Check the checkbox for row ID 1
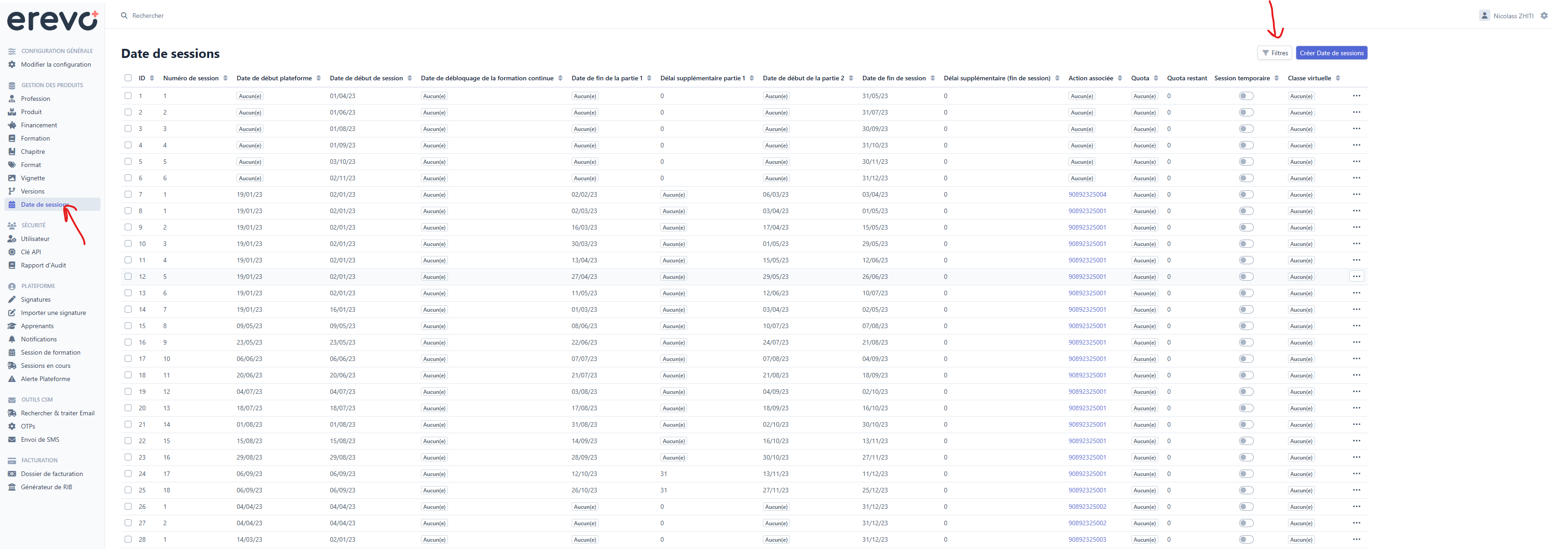Screen dimensions: 1551x549 (128, 96)
